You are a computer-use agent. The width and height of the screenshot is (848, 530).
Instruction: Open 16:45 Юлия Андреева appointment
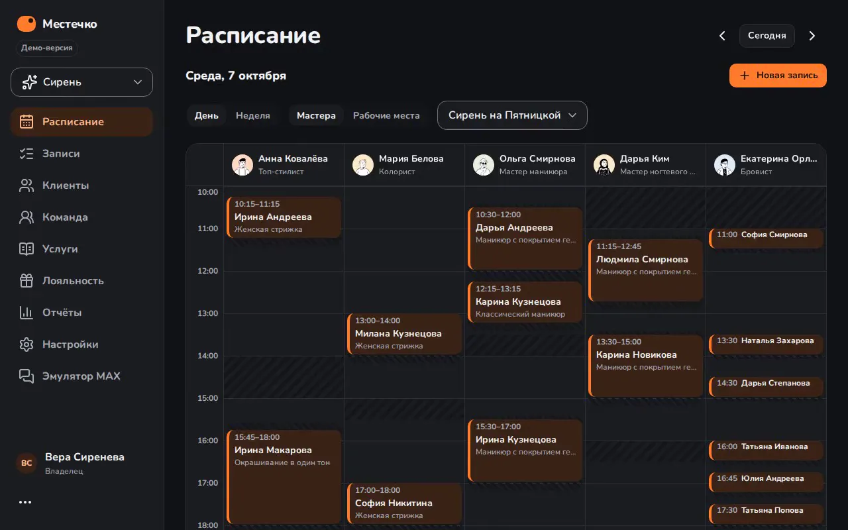767,481
